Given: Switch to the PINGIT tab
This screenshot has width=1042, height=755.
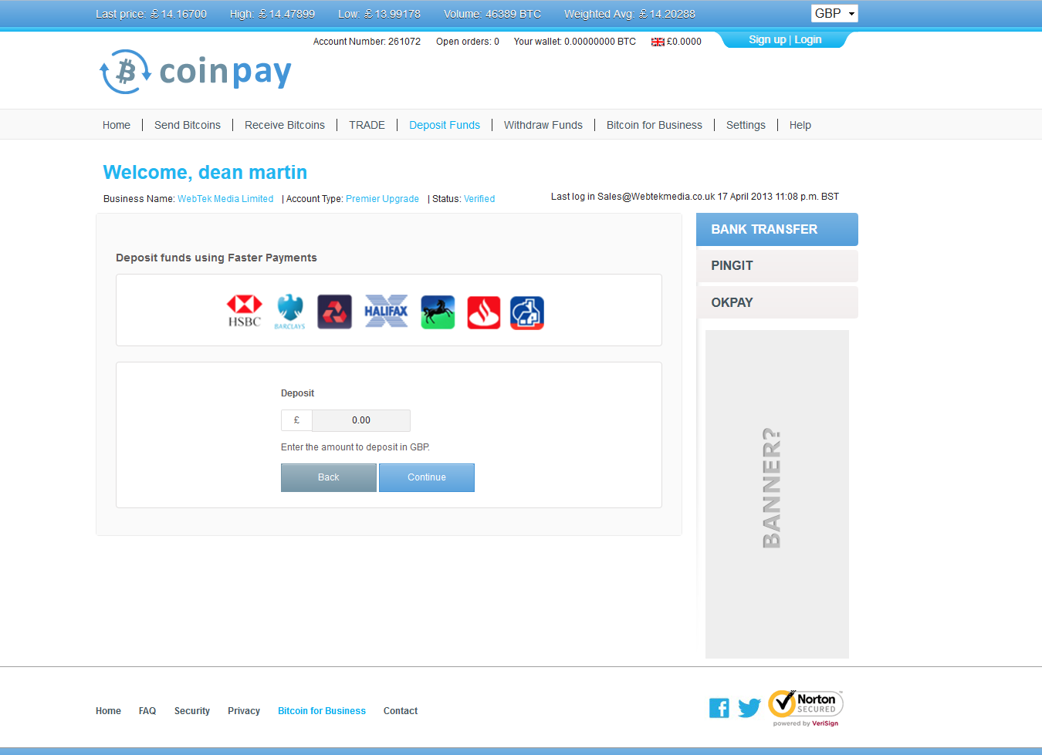Looking at the screenshot, I should 777,266.
